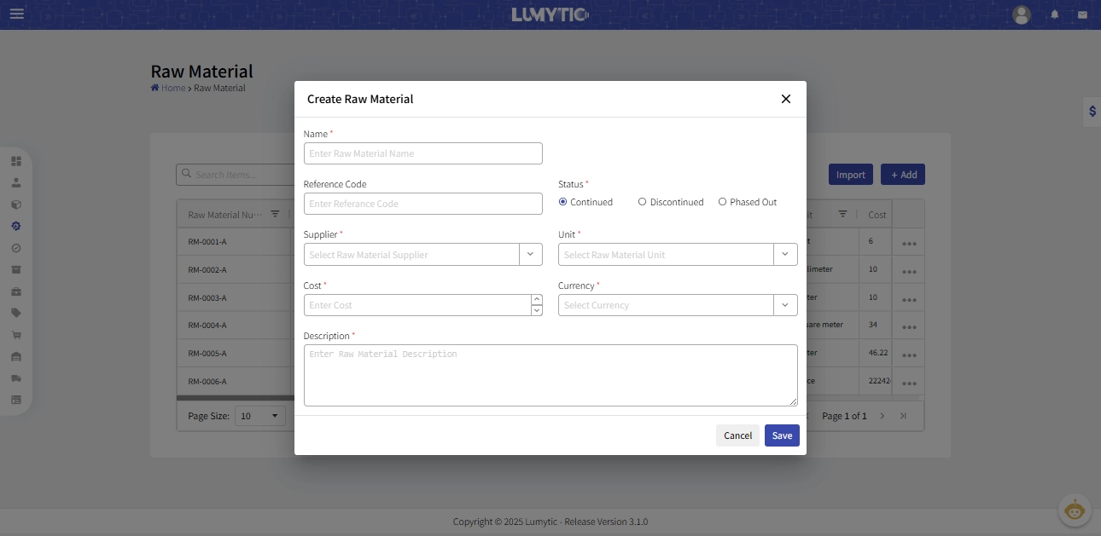Open the shopping cart sidebar icon
The width and height of the screenshot is (1101, 536).
16,335
